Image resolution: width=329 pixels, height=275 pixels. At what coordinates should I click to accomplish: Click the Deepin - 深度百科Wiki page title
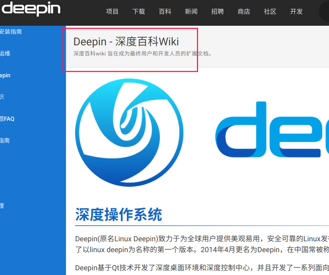coord(126,42)
